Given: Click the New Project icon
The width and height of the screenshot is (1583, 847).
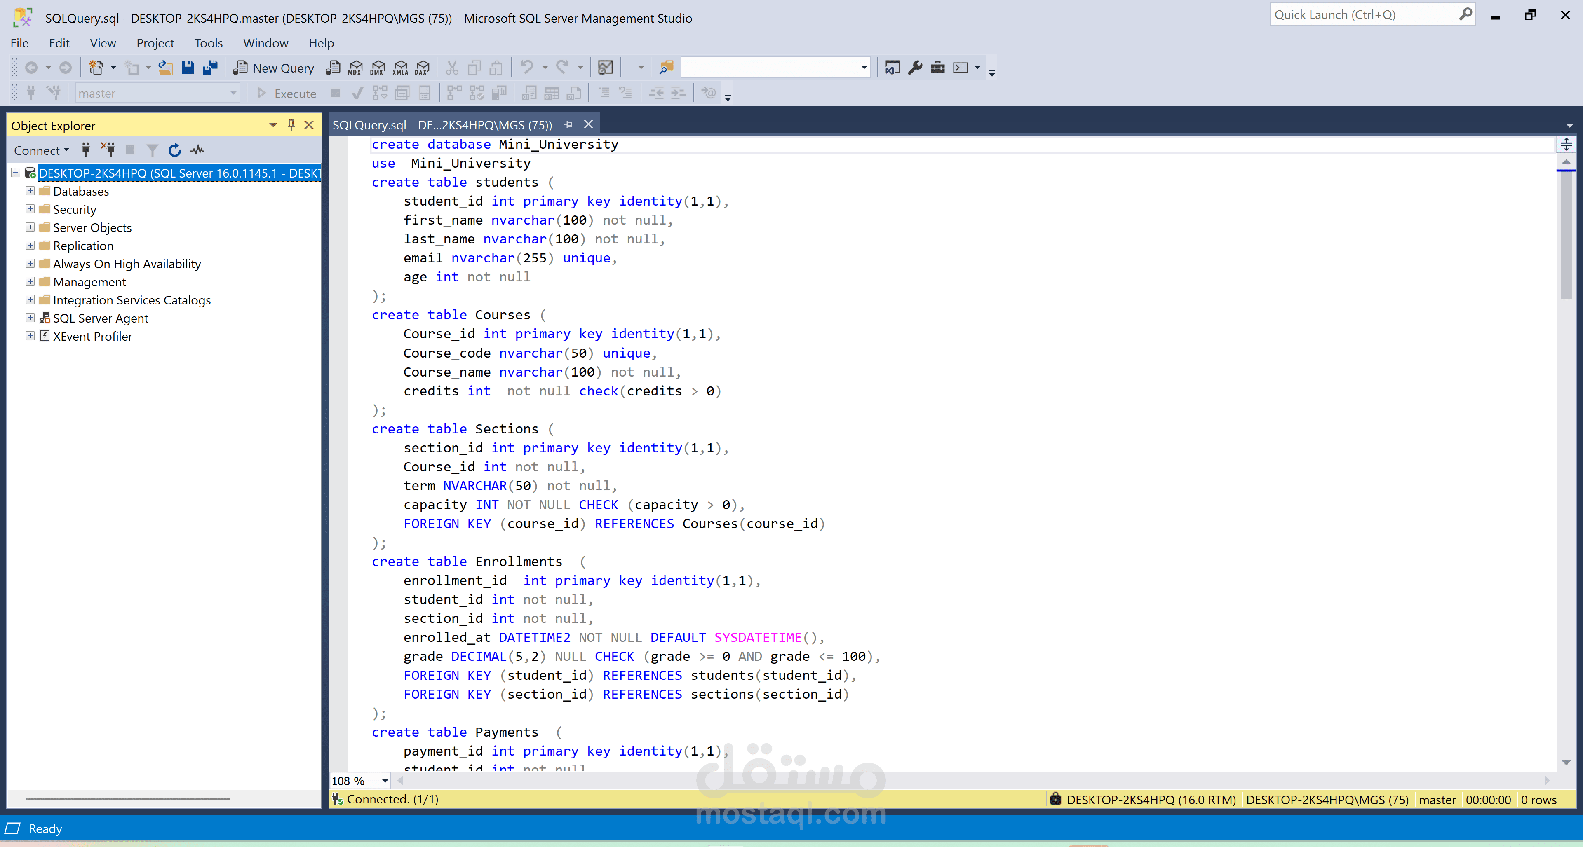Looking at the screenshot, I should coord(96,68).
